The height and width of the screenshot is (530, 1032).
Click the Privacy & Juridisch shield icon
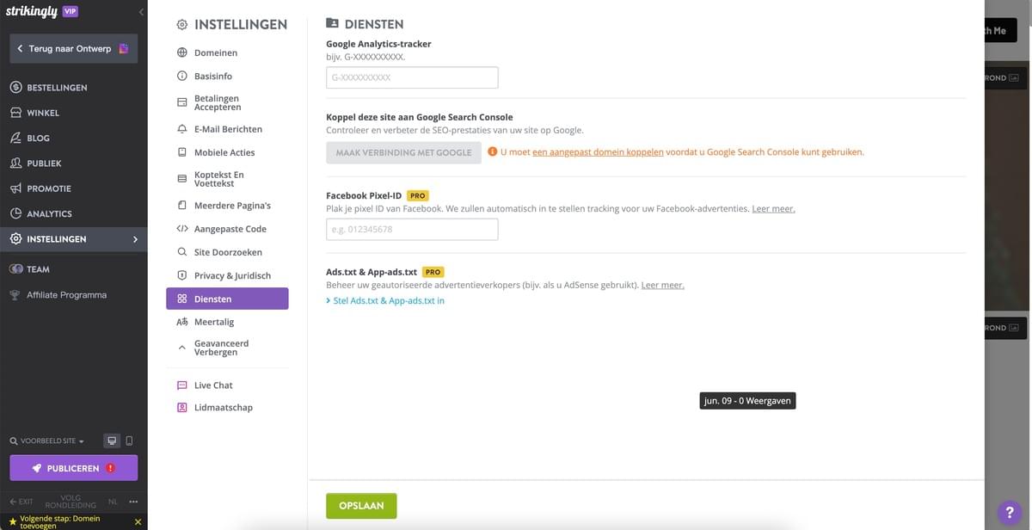click(182, 275)
